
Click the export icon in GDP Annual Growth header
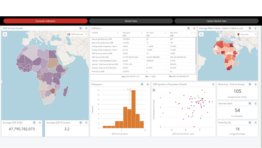click(x=86, y=28)
